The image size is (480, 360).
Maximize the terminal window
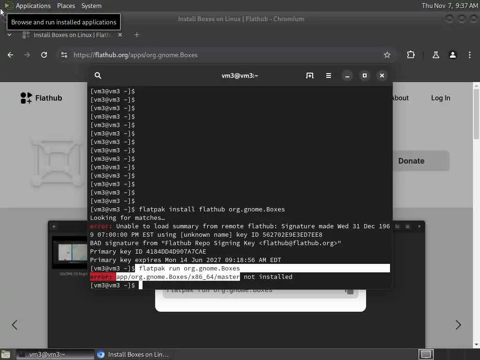365,75
